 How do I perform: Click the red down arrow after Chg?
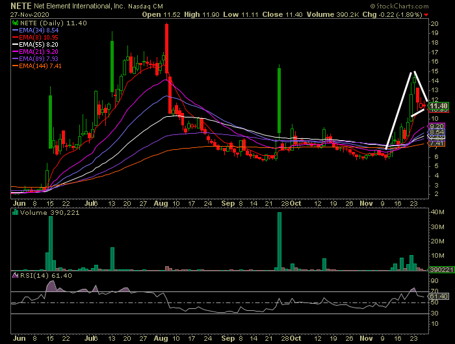click(x=426, y=15)
